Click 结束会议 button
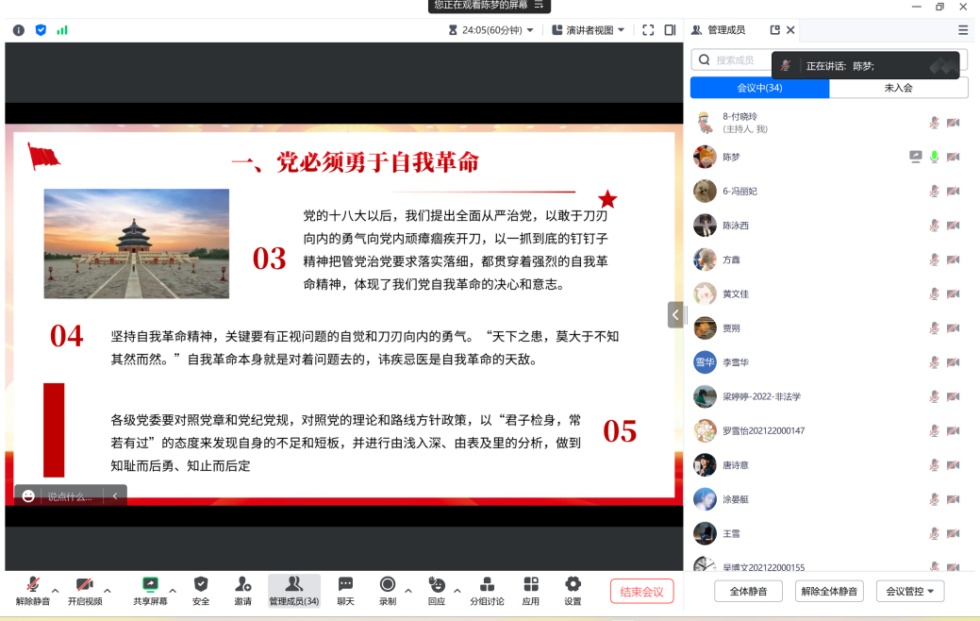Viewport: 980px width, 621px height. click(641, 592)
